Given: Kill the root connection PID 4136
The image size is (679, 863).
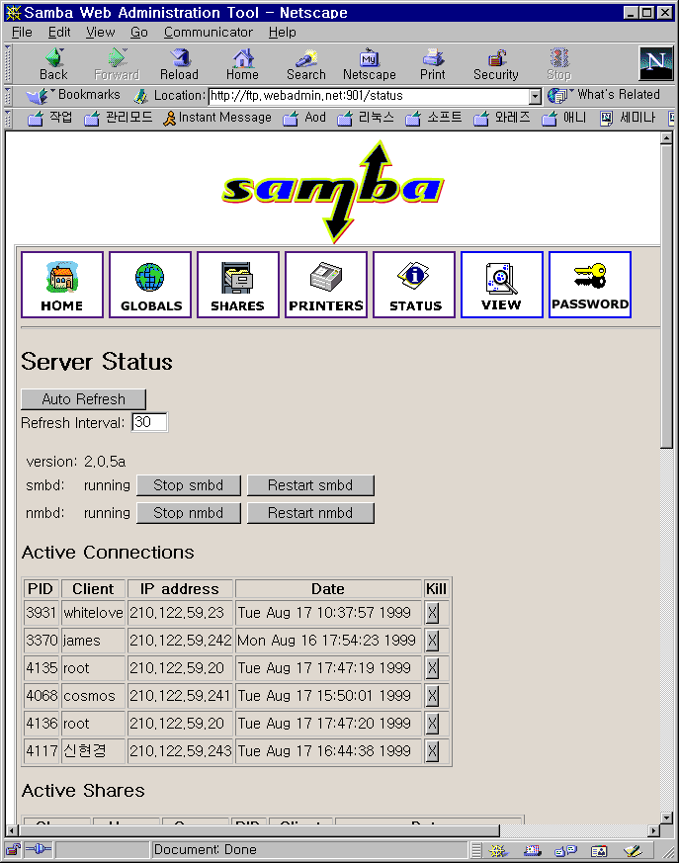Looking at the screenshot, I should (433, 724).
